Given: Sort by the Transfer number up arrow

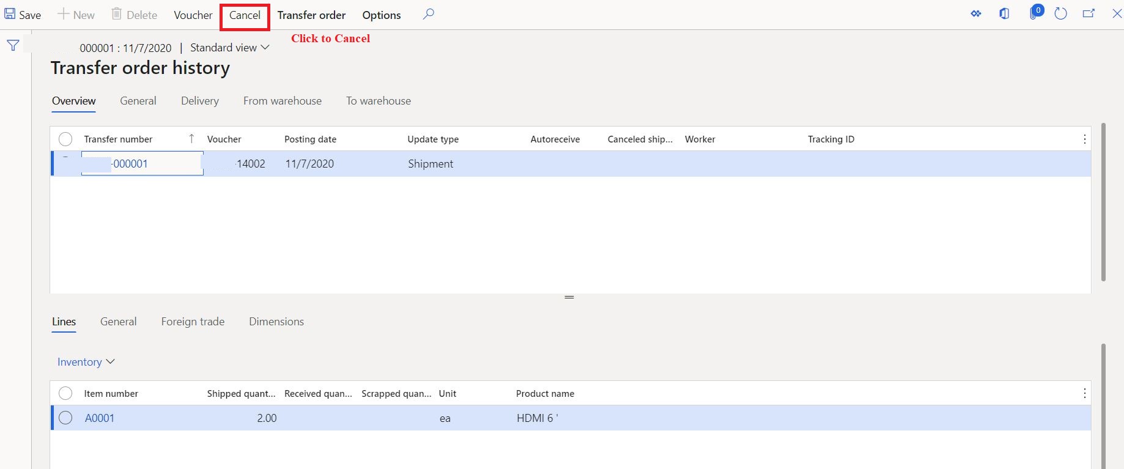Looking at the screenshot, I should pos(191,139).
